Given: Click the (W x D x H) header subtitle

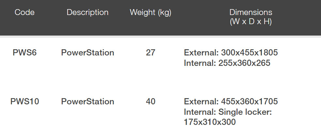Looking at the screenshot, I should 251,22.
